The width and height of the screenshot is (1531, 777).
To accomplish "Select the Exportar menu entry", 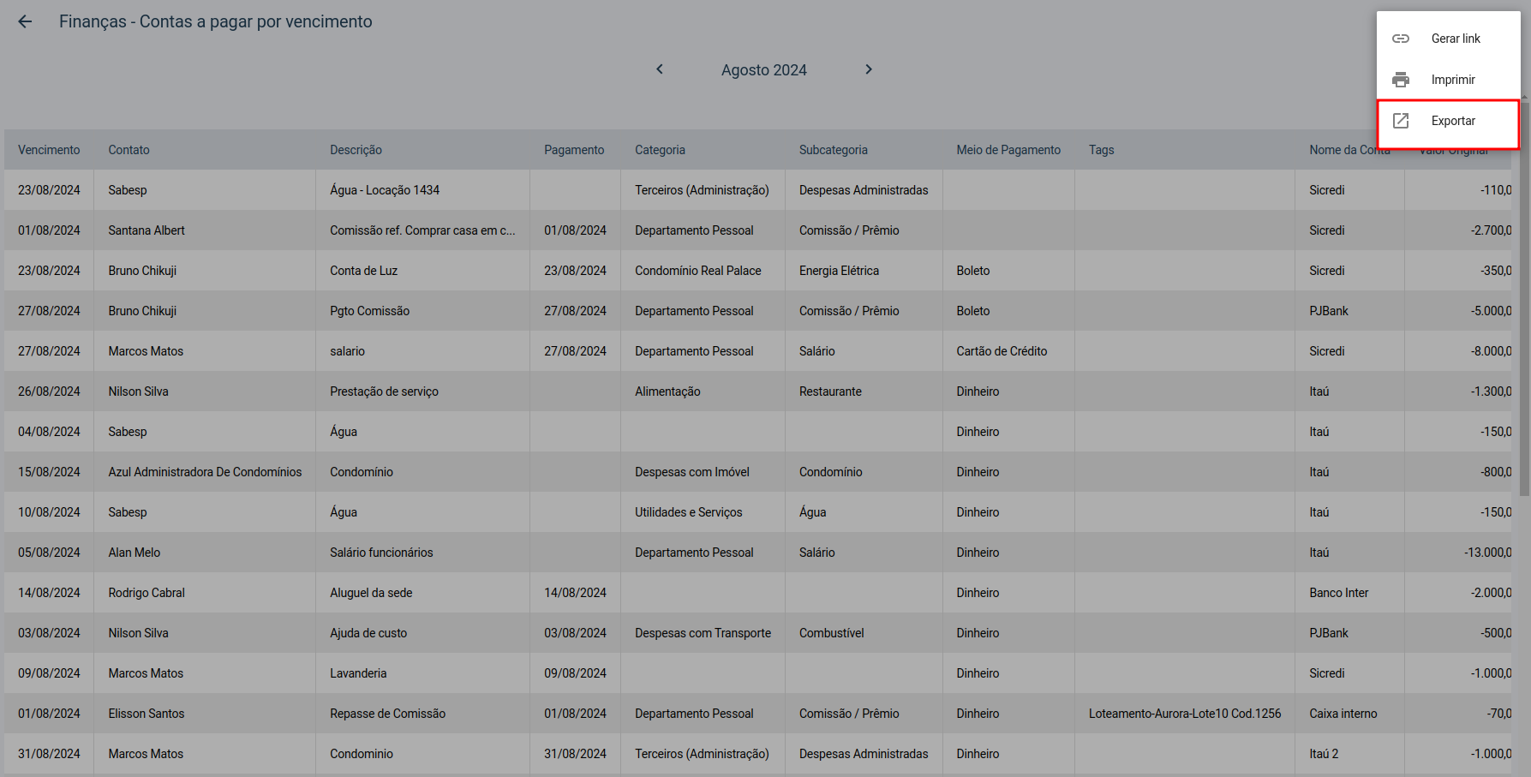I will click(x=1449, y=121).
